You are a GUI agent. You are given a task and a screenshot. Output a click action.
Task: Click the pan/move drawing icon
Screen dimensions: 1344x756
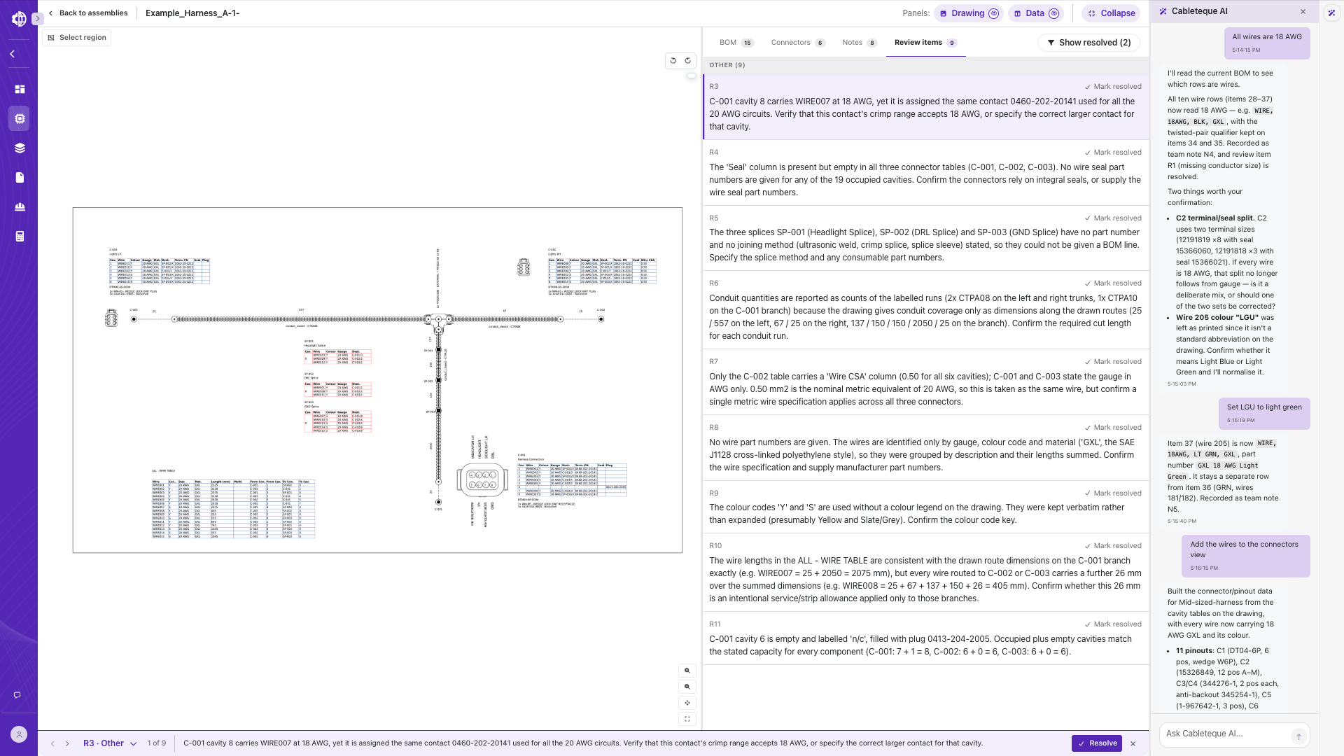click(x=687, y=703)
